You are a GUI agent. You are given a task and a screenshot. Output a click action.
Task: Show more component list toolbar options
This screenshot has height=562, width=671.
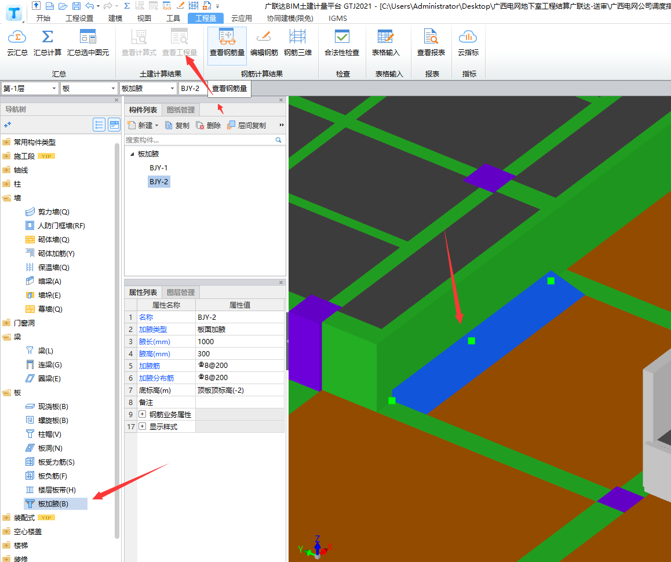pos(282,125)
